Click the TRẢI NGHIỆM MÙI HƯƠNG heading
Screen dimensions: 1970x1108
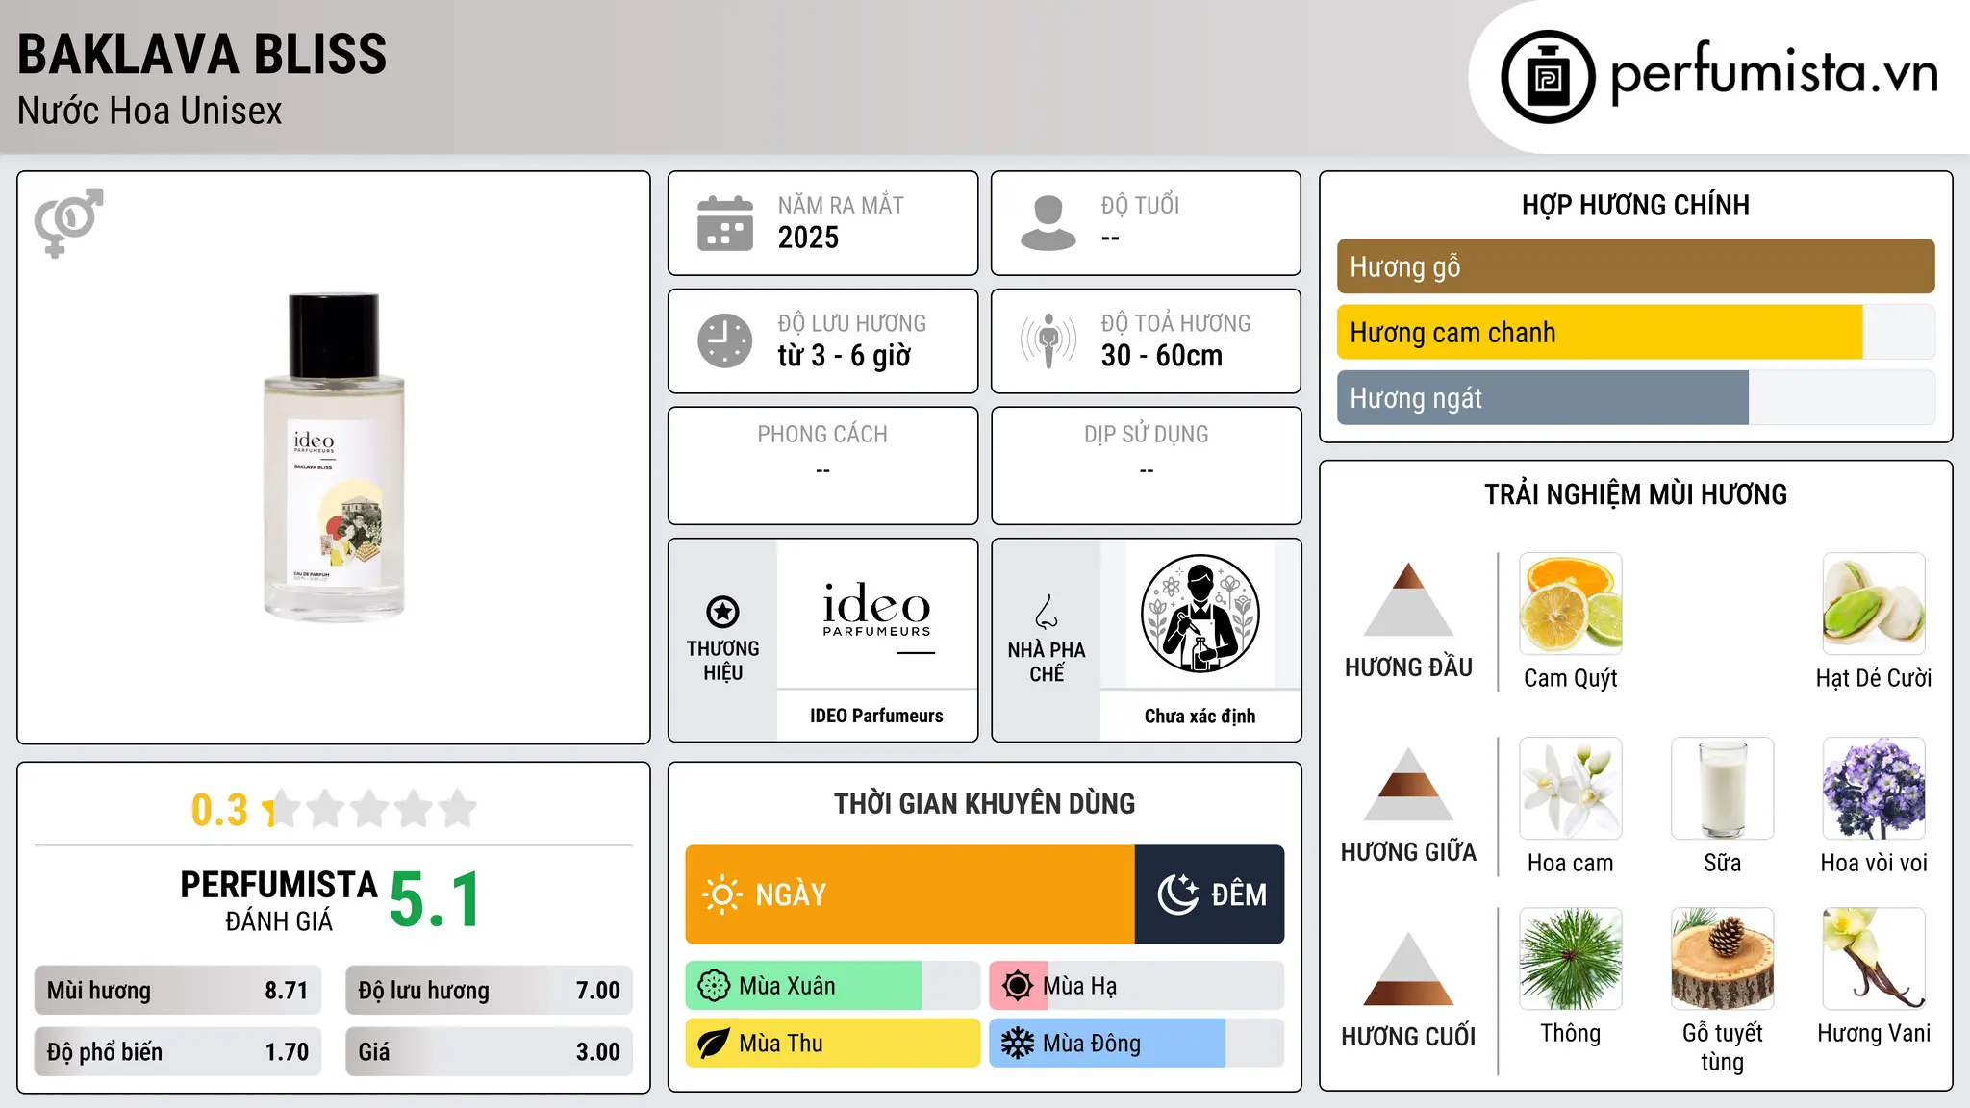(1635, 494)
